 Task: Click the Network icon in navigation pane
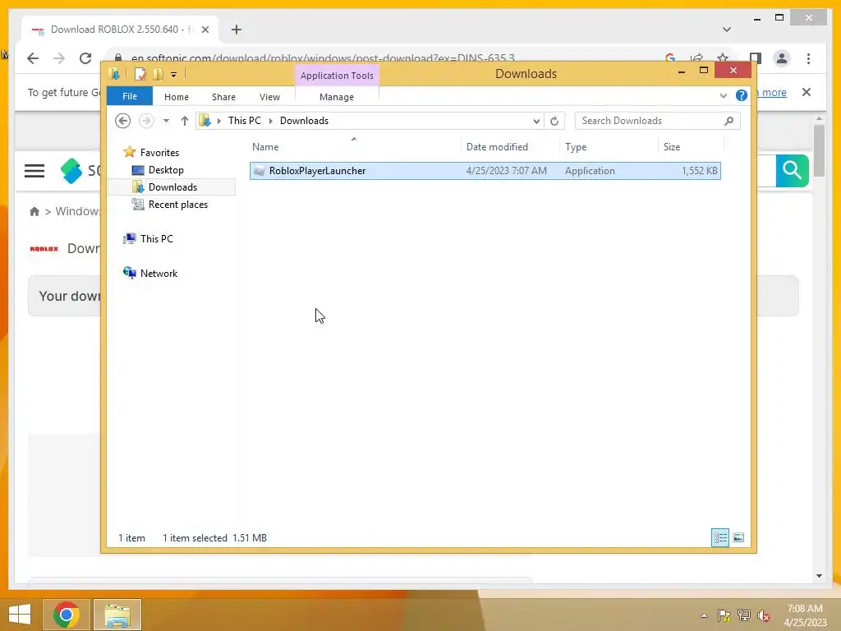[129, 273]
